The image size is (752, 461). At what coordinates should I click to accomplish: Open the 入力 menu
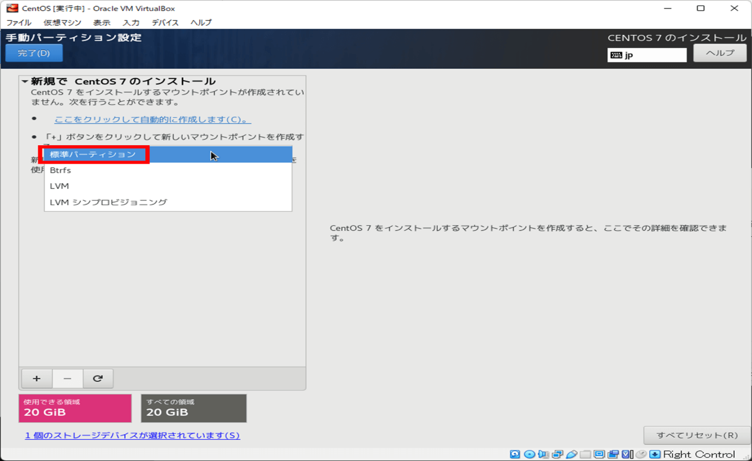[x=131, y=23]
